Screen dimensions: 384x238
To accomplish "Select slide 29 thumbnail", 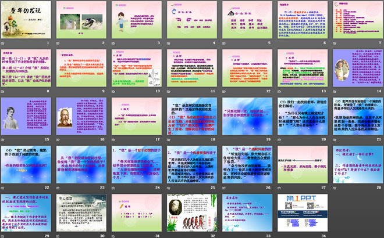I will [26, 212].
